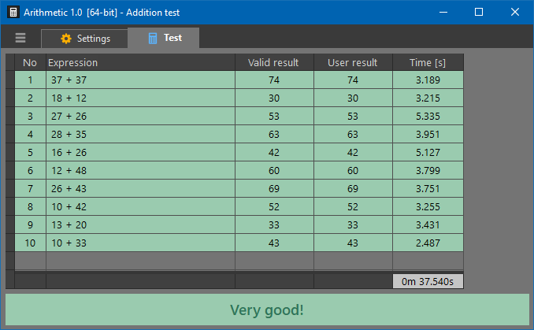This screenshot has width=534, height=330.
Task: Click time value 3.751
Action: pos(428,188)
